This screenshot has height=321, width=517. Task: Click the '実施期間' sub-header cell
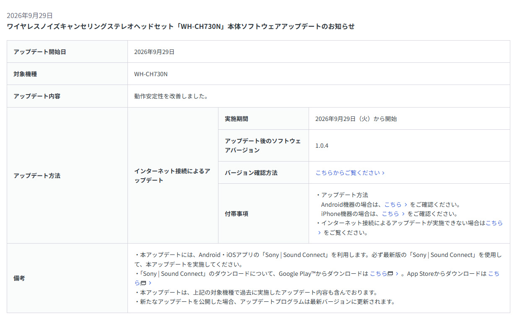263,118
